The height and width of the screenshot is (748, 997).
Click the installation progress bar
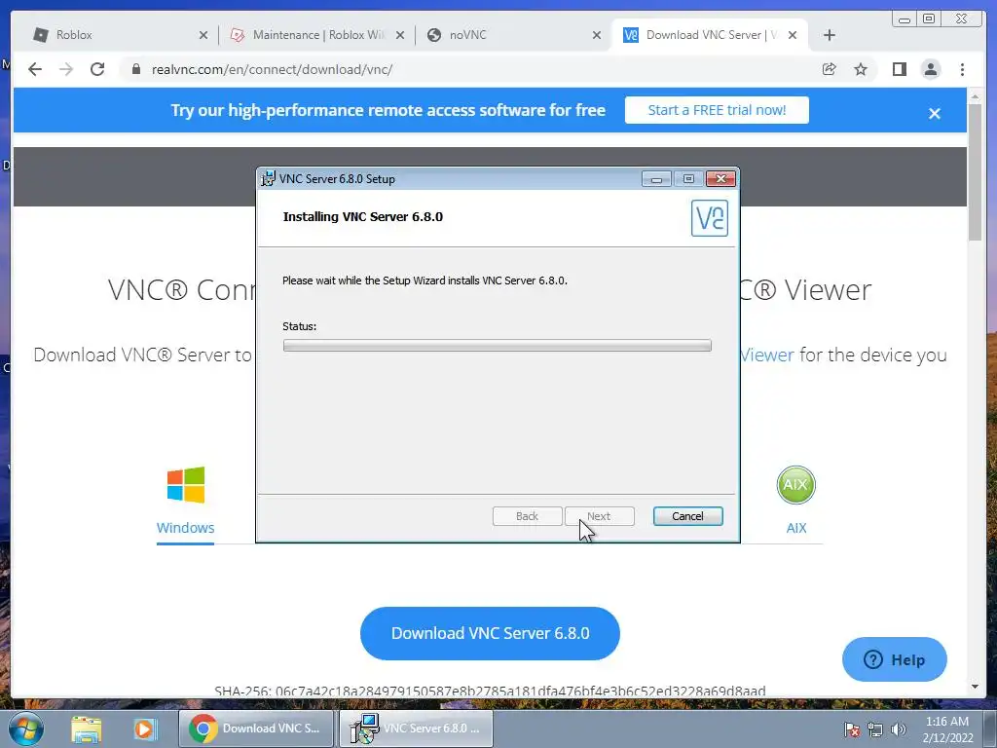click(x=498, y=346)
